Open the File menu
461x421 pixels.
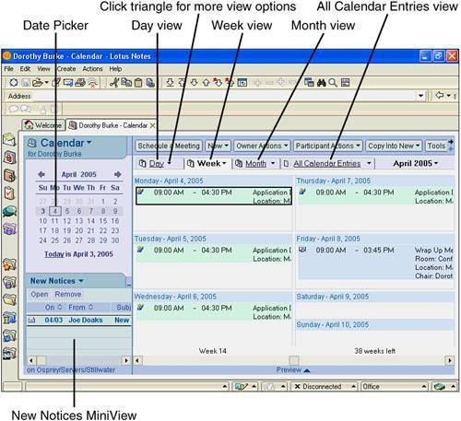[8, 69]
